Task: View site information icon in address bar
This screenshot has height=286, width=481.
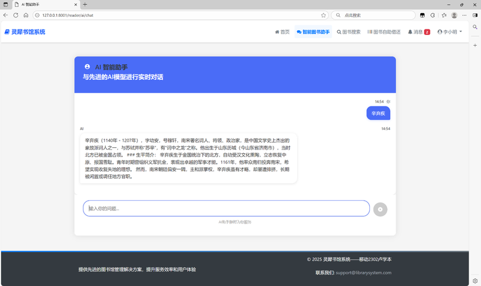Action: 37,15
